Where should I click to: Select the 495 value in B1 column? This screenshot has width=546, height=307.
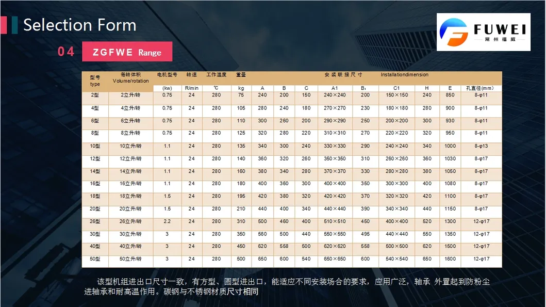[x=365, y=234]
